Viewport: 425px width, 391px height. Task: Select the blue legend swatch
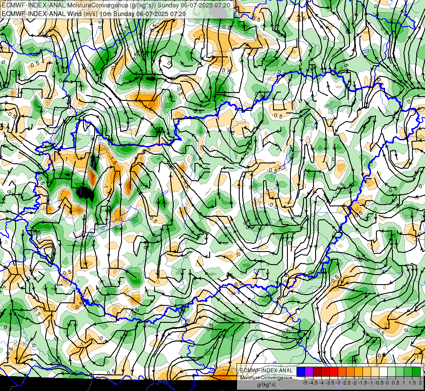coord(301,372)
